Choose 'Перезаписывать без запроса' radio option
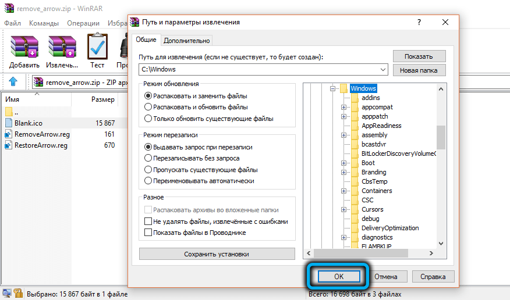510x300 pixels. tap(148, 158)
